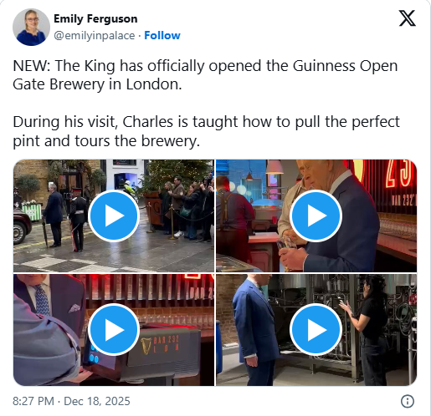Click the tweet info circle icon
This screenshot has height=416, width=431.
click(x=408, y=401)
